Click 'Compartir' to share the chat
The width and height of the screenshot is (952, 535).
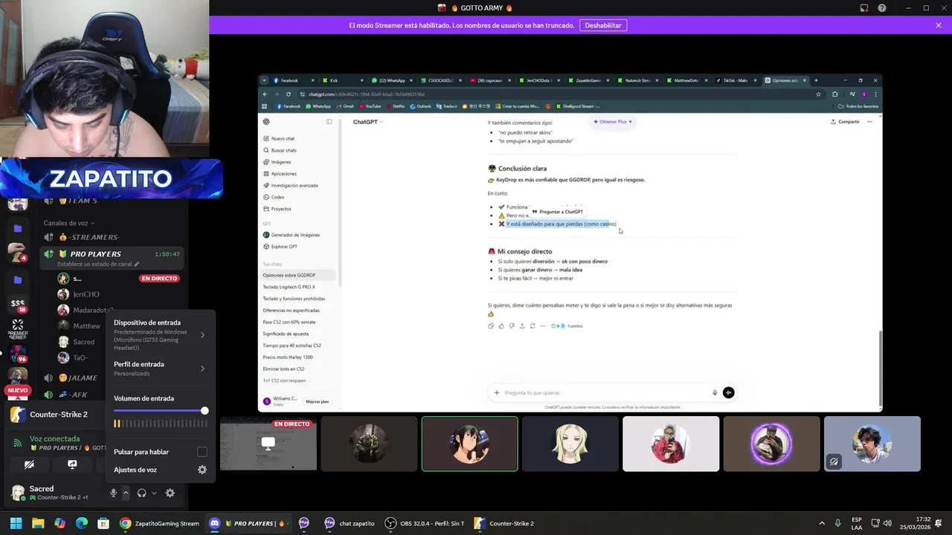click(845, 122)
